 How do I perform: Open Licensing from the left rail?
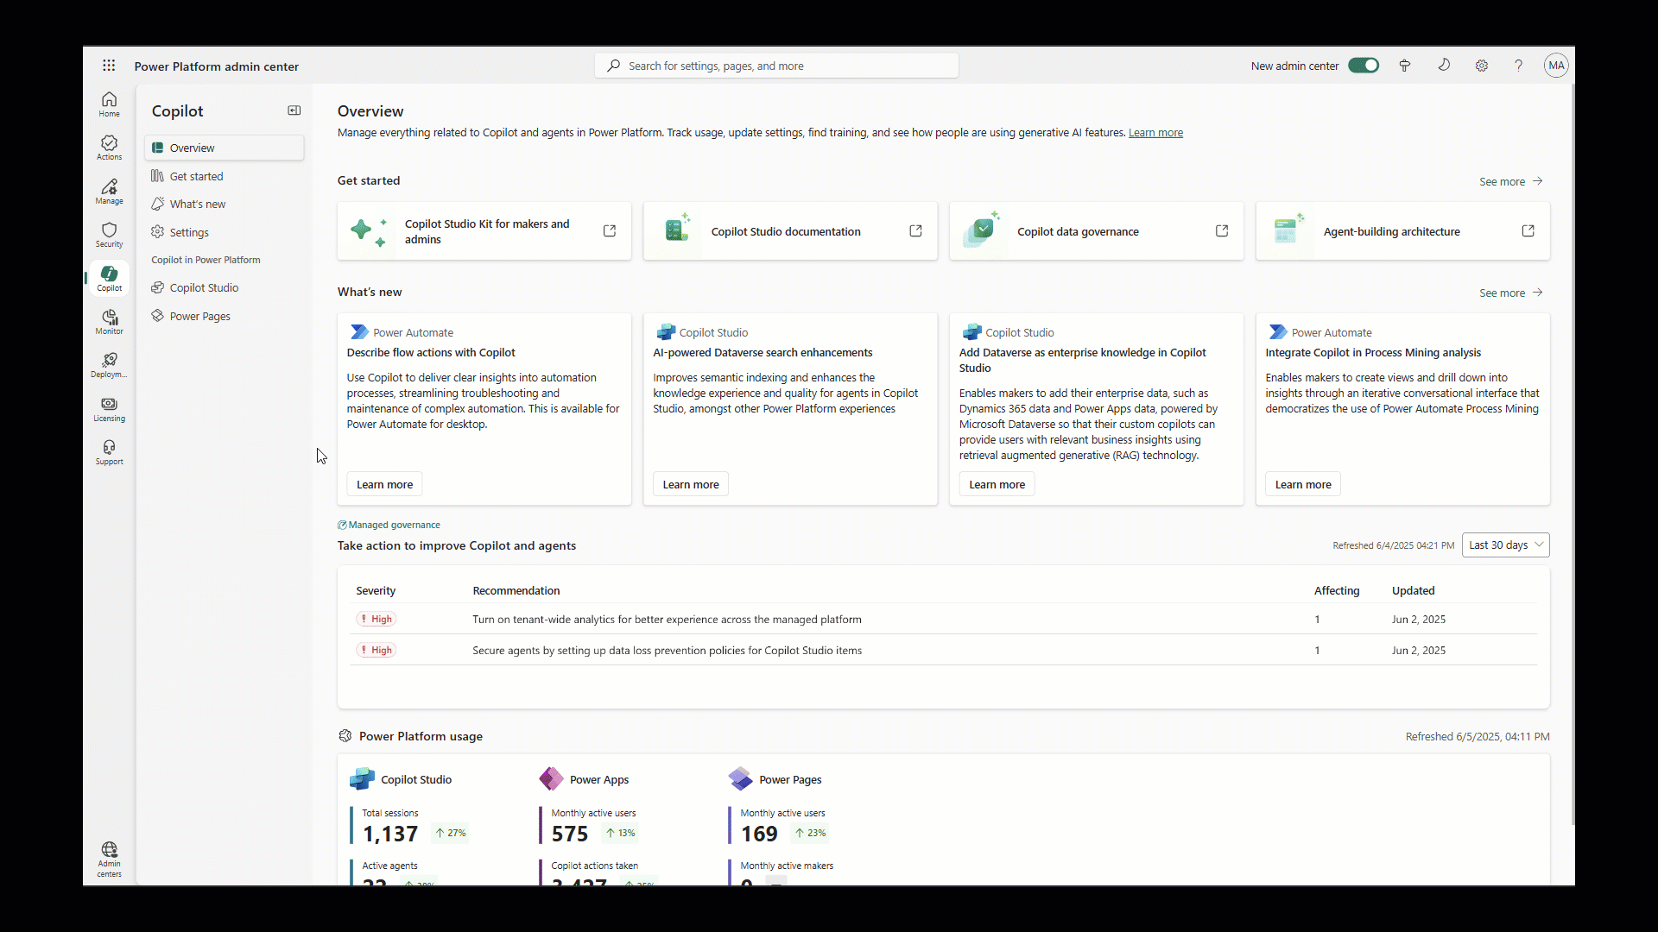109,409
